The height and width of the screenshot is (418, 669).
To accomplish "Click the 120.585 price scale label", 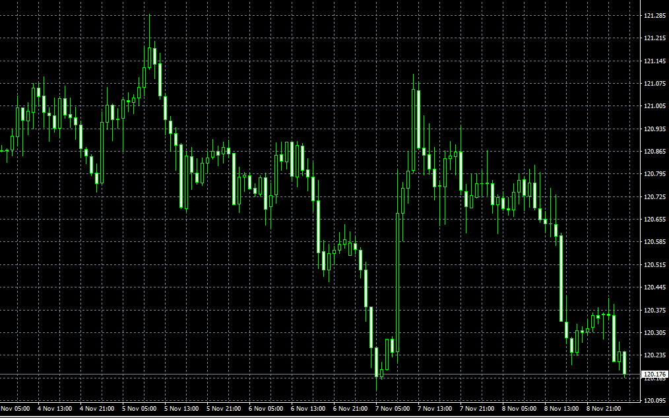I will (655, 242).
